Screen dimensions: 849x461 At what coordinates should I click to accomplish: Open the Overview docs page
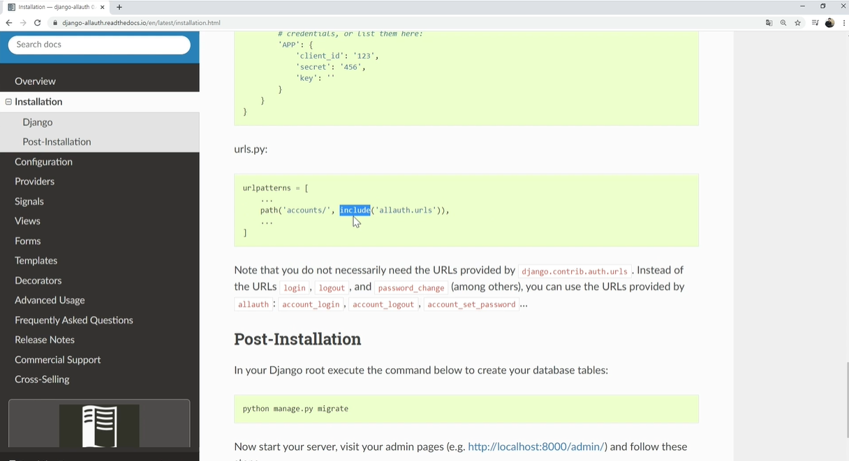35,81
